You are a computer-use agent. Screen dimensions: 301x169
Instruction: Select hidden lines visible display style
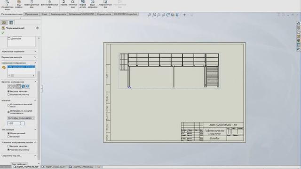pos(14,86)
